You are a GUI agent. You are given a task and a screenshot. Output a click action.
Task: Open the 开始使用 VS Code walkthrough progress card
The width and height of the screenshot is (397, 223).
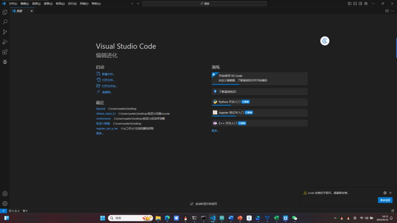point(259,78)
